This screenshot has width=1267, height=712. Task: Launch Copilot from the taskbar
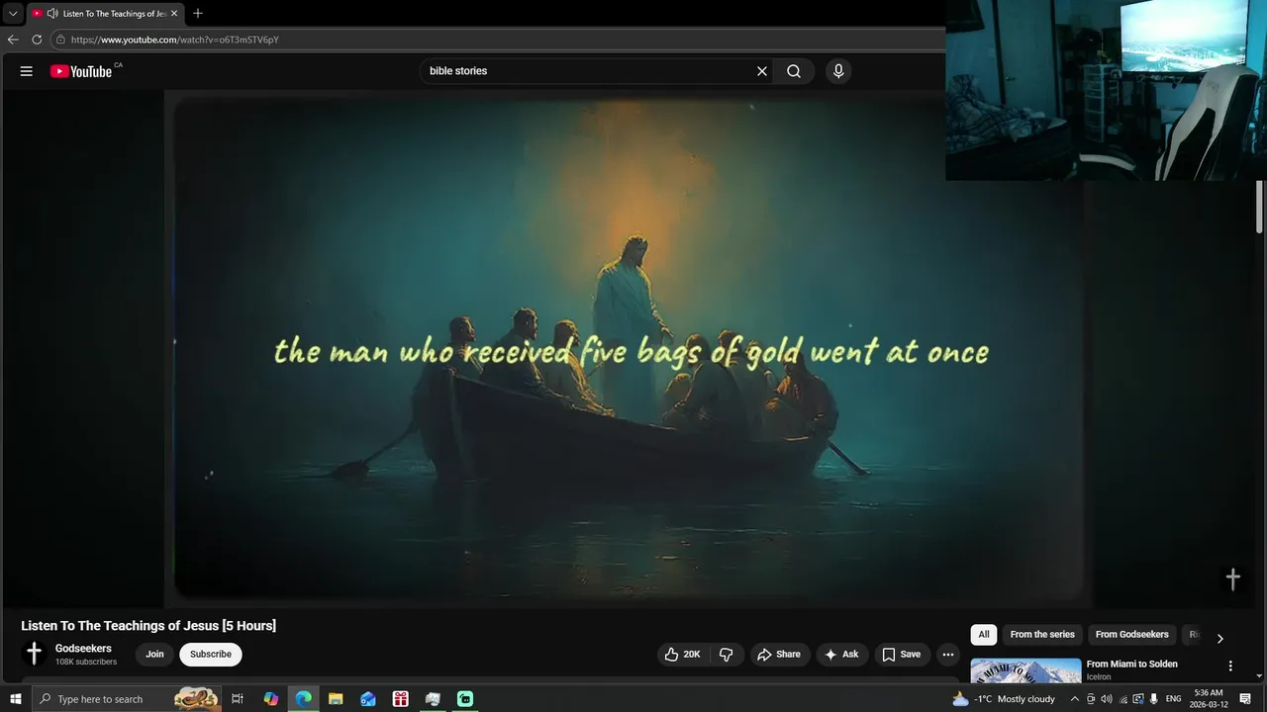271,699
